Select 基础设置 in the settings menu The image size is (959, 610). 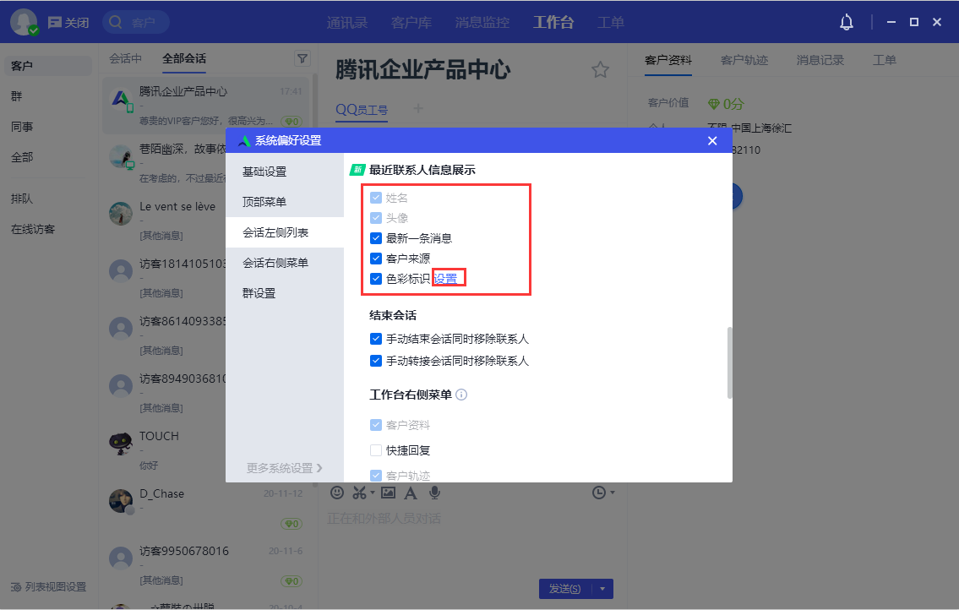tap(264, 172)
